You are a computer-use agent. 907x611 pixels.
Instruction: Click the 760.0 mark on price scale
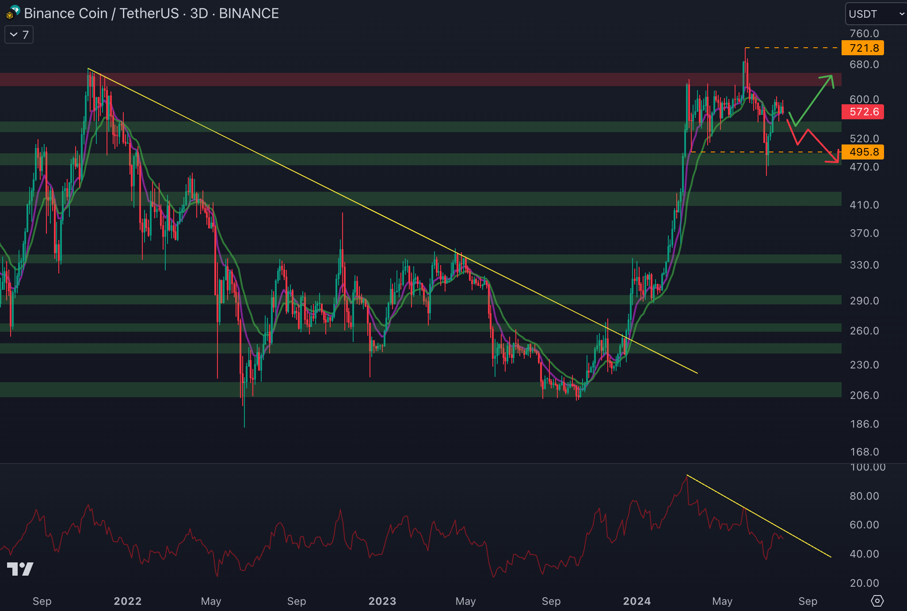coord(864,34)
